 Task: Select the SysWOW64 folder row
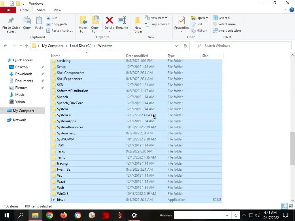(x=136, y=139)
